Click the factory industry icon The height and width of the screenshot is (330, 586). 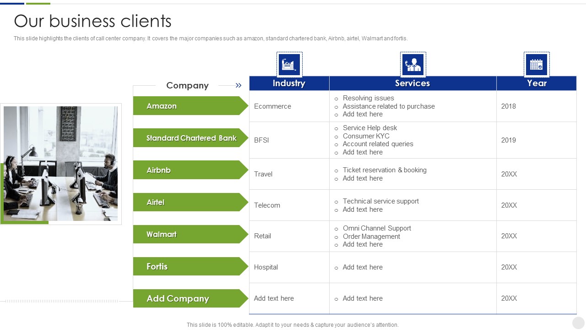click(289, 65)
